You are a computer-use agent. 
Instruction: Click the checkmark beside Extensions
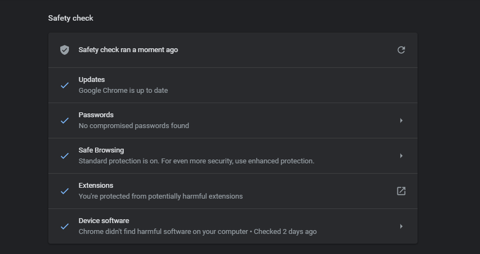[x=65, y=191]
